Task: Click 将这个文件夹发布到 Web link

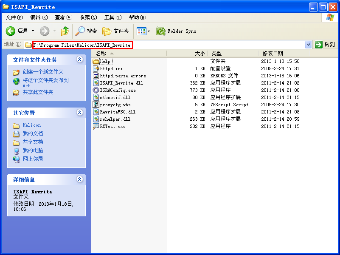Action: [45, 82]
